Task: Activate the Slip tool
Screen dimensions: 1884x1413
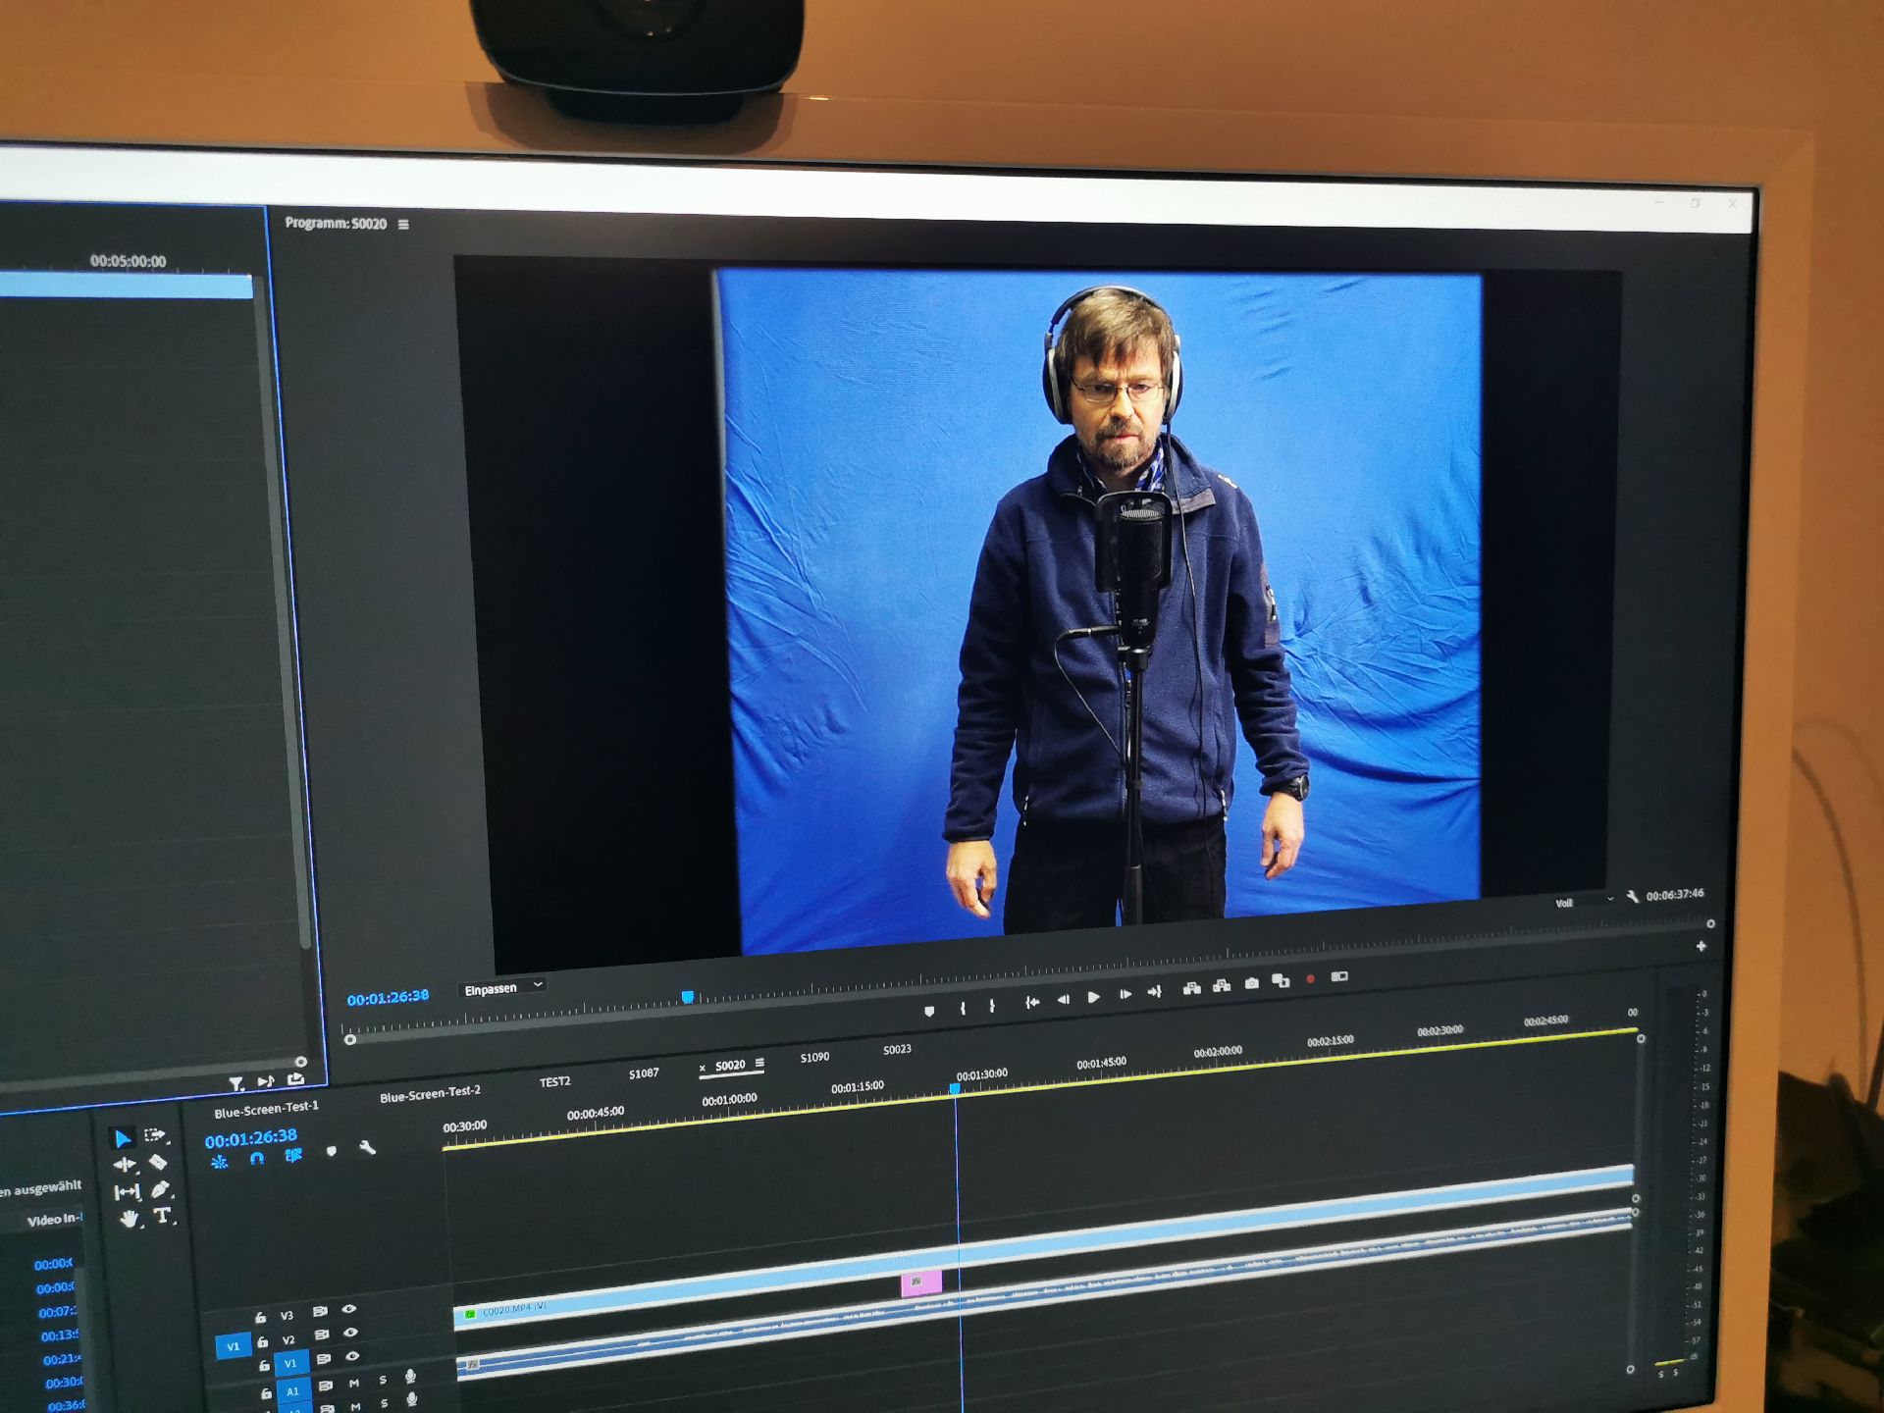Action: pos(127,1192)
